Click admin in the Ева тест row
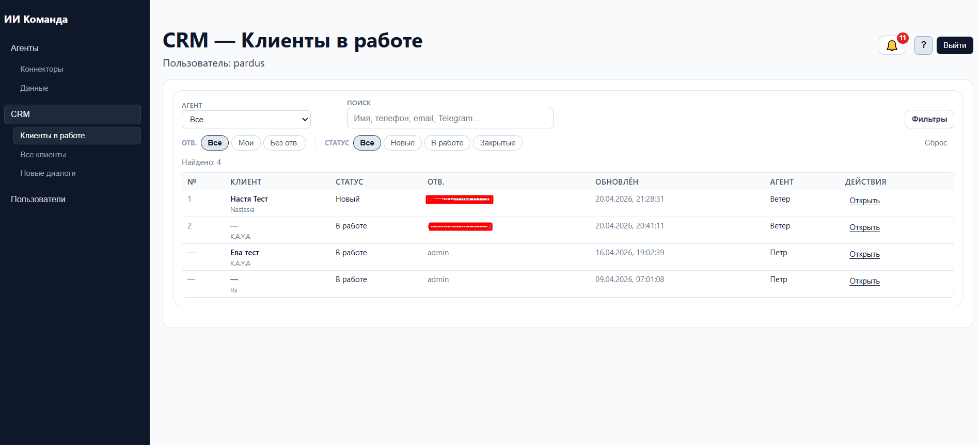 click(438, 253)
